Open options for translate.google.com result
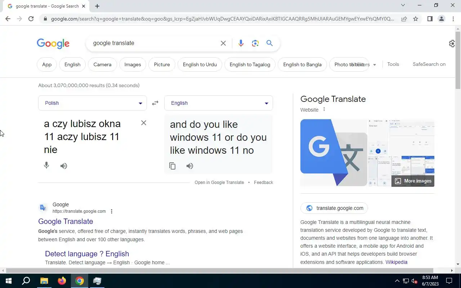 coord(112,211)
